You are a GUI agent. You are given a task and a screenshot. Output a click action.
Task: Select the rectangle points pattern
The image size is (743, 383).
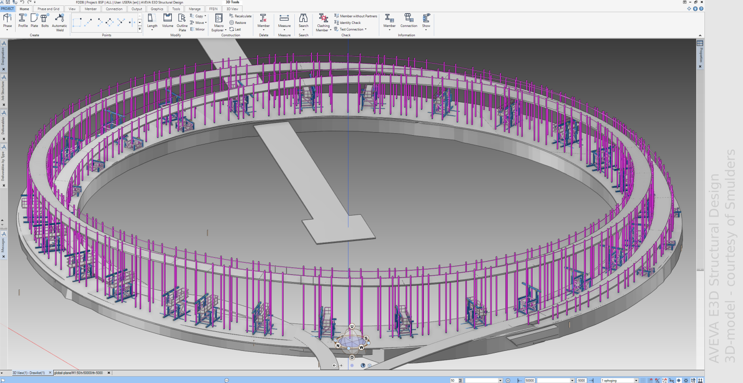click(x=77, y=22)
